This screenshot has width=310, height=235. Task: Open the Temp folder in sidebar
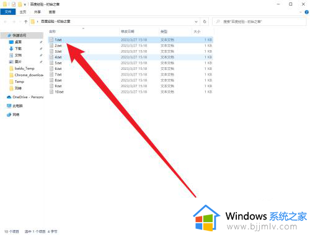[x=19, y=82]
